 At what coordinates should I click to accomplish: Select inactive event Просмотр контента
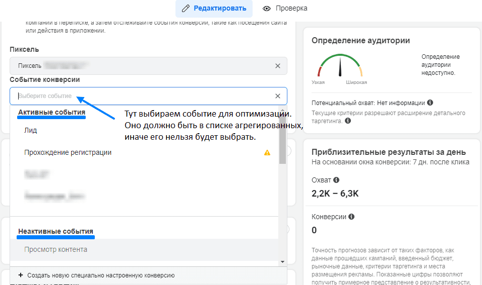(x=56, y=249)
